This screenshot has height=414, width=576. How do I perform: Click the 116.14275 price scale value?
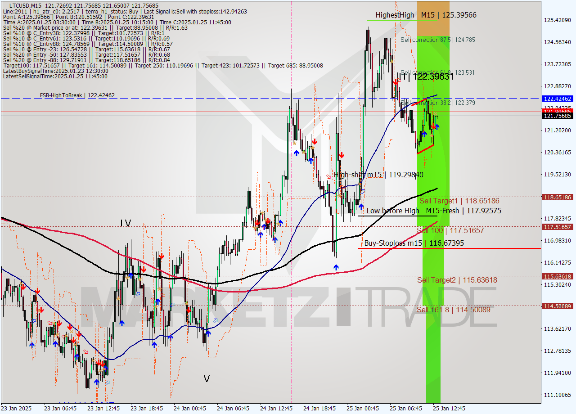point(558,262)
